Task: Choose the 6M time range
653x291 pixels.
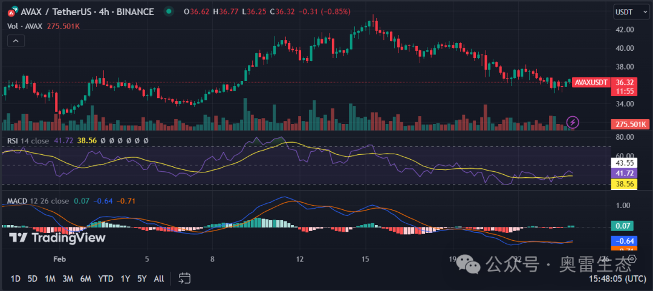Action: pyautogui.click(x=86, y=279)
